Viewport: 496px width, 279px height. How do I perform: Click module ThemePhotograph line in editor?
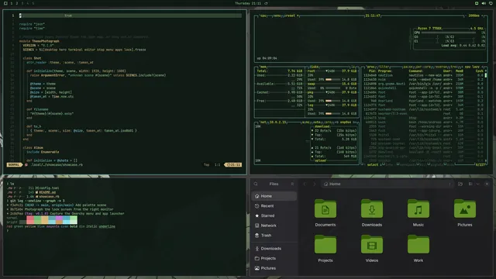[40, 41]
